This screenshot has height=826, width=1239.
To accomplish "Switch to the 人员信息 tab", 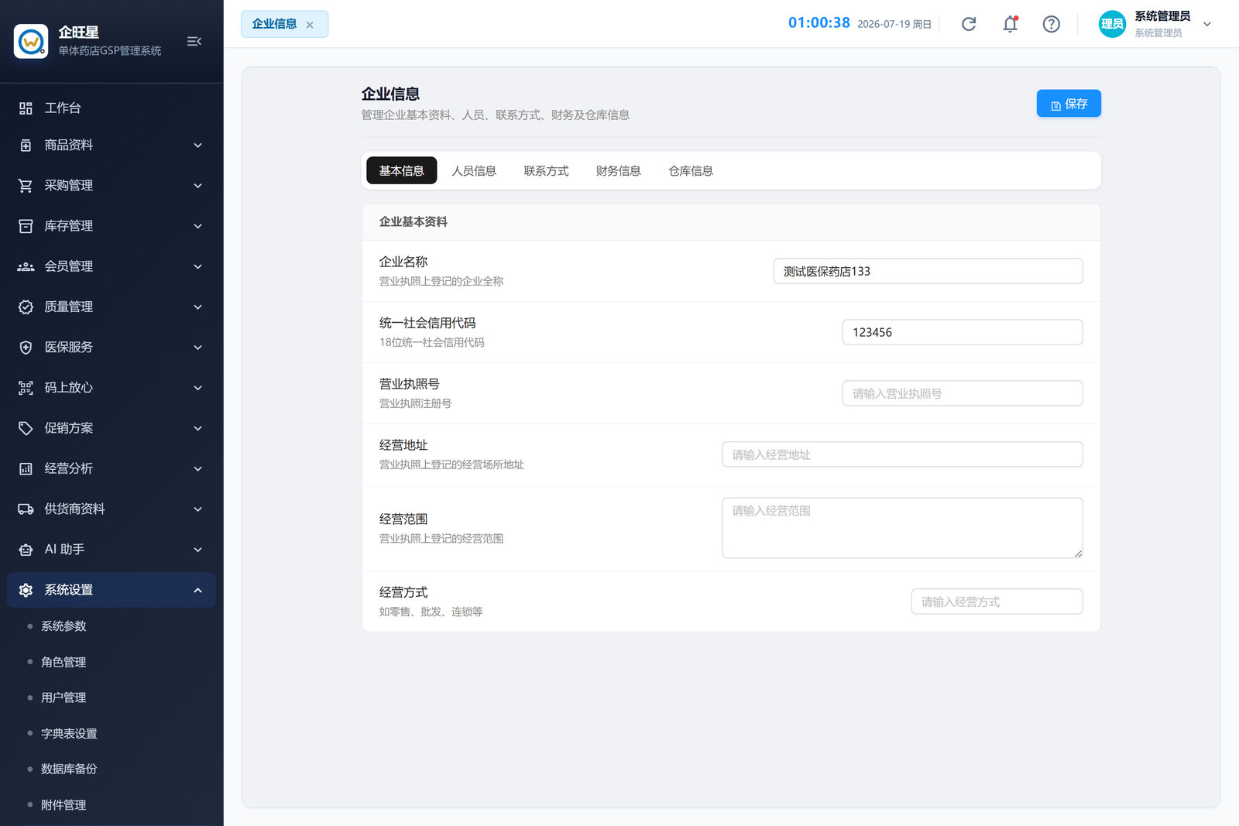I will click(x=474, y=170).
